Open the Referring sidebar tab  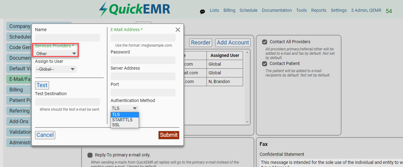(x=19, y=111)
